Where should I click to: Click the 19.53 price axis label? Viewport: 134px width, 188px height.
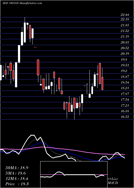[x=125, y=65]
